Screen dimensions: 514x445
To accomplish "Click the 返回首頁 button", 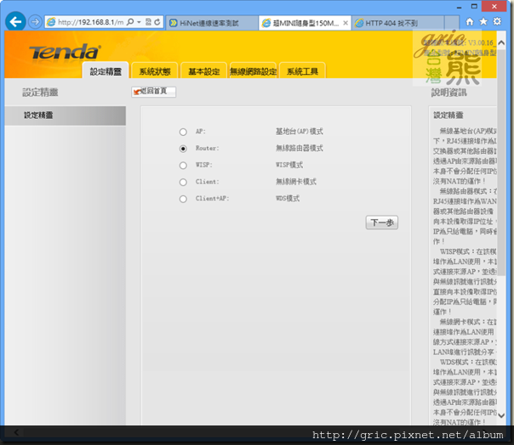I will [x=153, y=92].
